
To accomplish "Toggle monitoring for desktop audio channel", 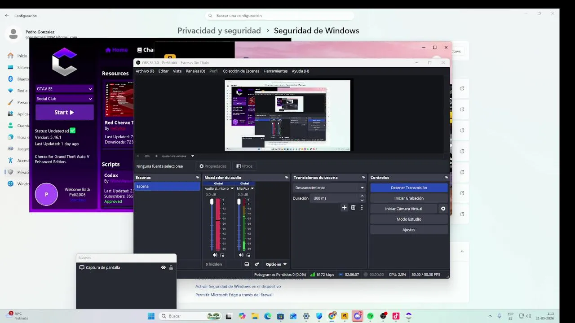I will click(x=222, y=255).
